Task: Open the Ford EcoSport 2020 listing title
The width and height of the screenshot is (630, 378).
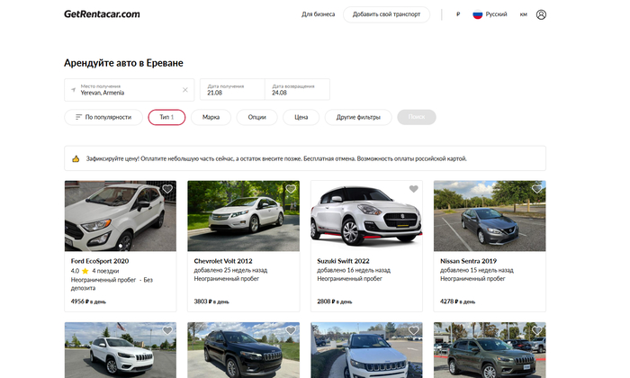Action: click(x=100, y=261)
